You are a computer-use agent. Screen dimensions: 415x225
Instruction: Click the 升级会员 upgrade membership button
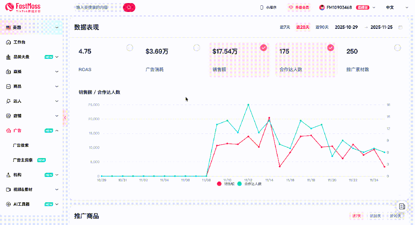click(299, 7)
